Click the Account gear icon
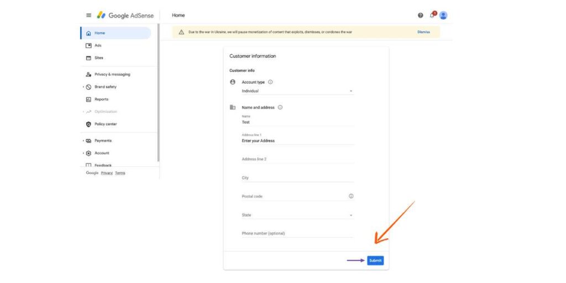This screenshot has width=566, height=283. click(88, 153)
